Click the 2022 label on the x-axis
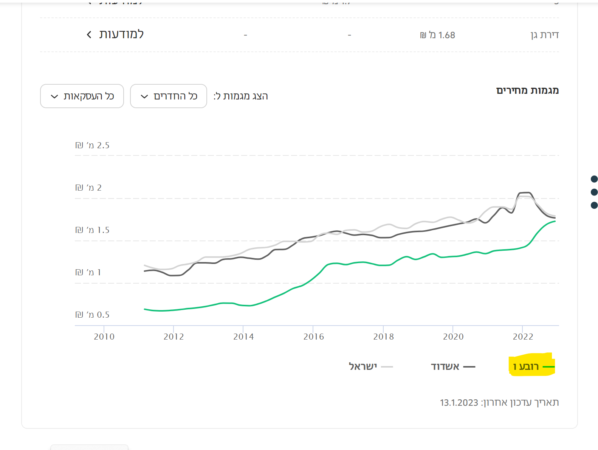This screenshot has height=450, width=598. [523, 337]
